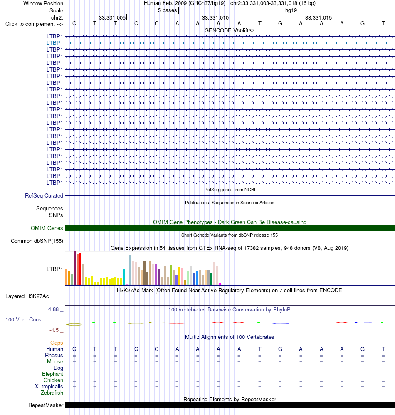Click 'Publications: Sequences in Scientific Articles' title
Viewport: 395px width, 415px height.
point(230,203)
